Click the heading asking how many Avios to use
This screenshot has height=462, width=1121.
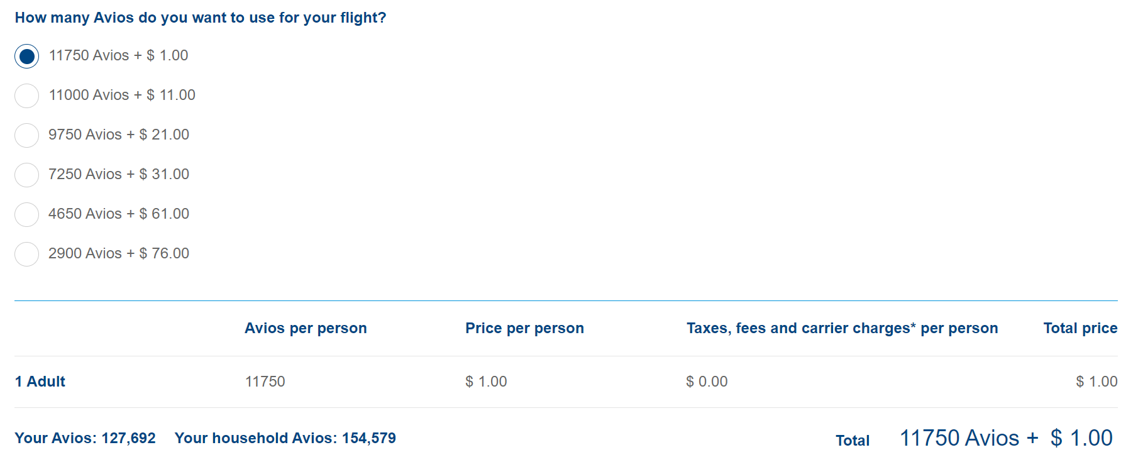[x=200, y=18]
